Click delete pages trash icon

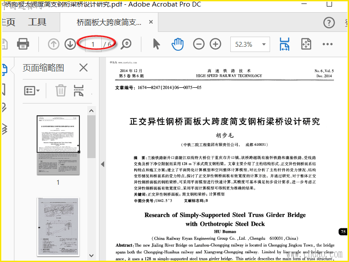tap(61, 90)
